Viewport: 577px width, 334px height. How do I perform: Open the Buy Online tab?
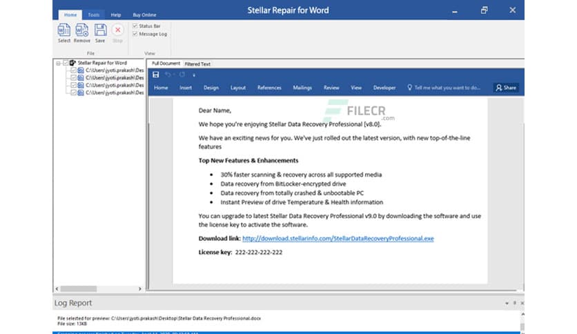144,14
